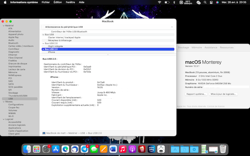Open Finder from the dock
This screenshot has height=156, width=250.
pos(27,149)
